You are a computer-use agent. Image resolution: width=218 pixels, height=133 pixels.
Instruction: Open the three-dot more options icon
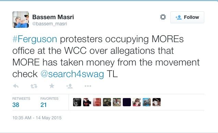(x=88, y=86)
